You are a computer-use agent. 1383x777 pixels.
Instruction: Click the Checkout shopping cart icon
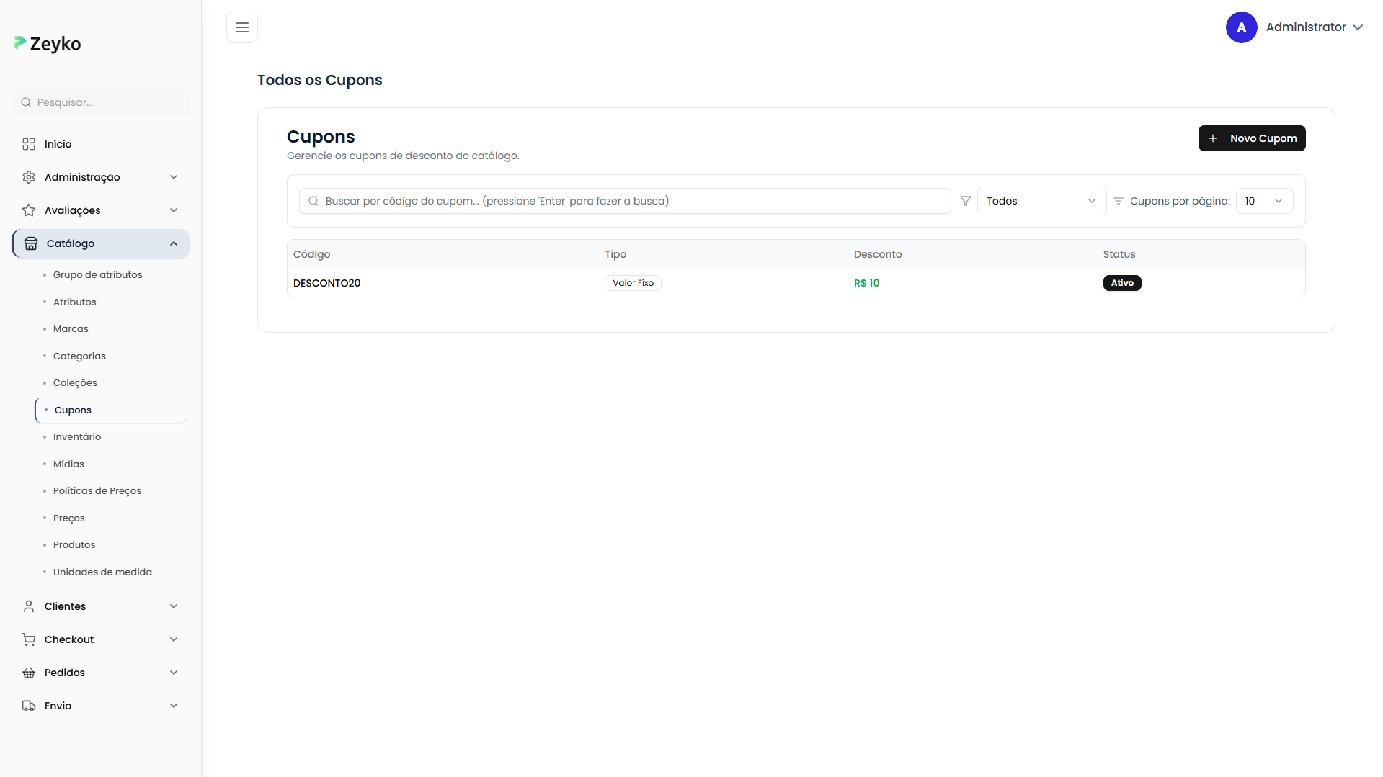pos(29,639)
